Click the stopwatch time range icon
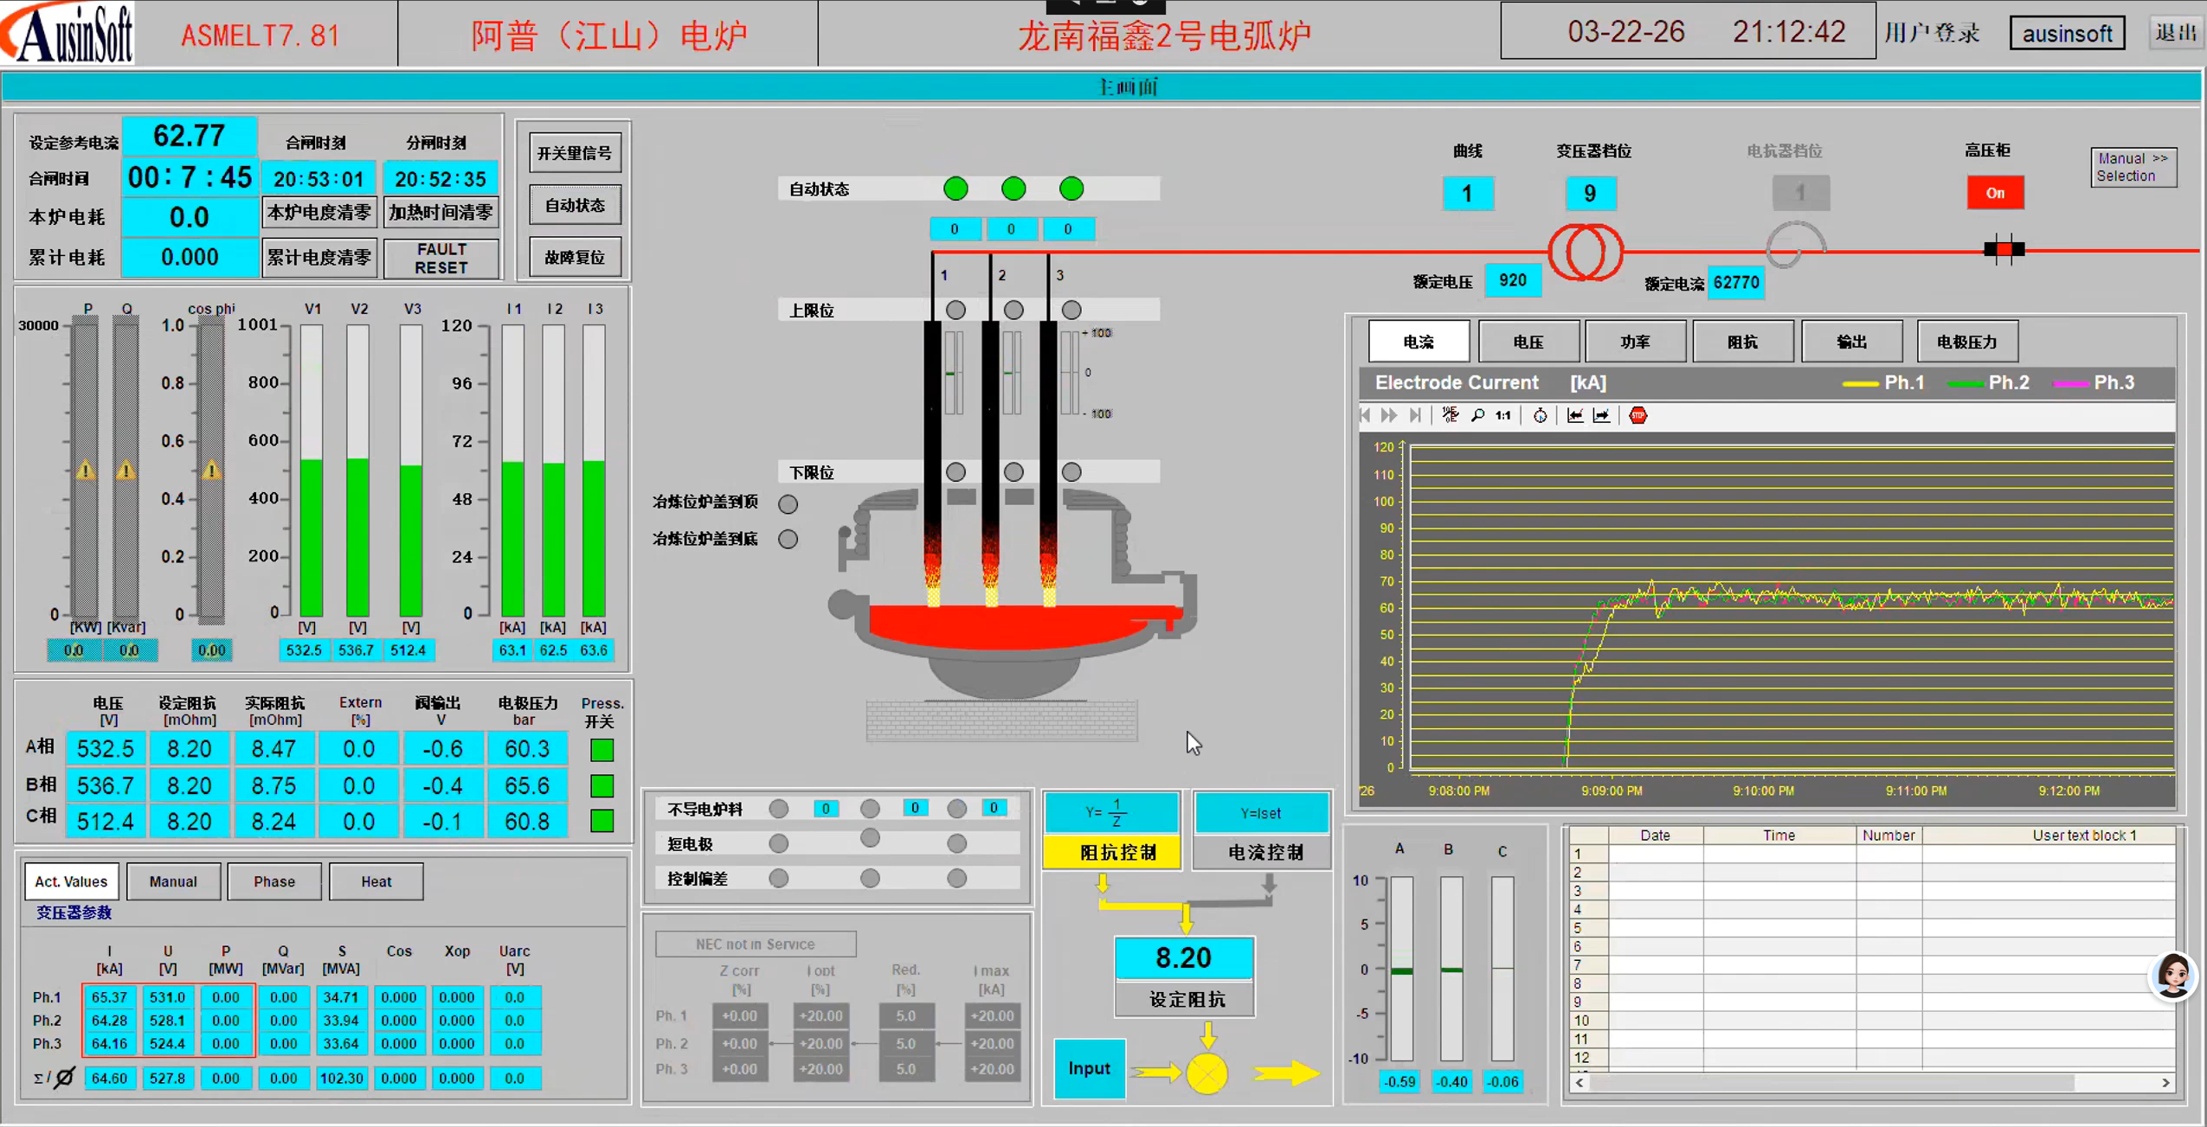 coord(1540,416)
